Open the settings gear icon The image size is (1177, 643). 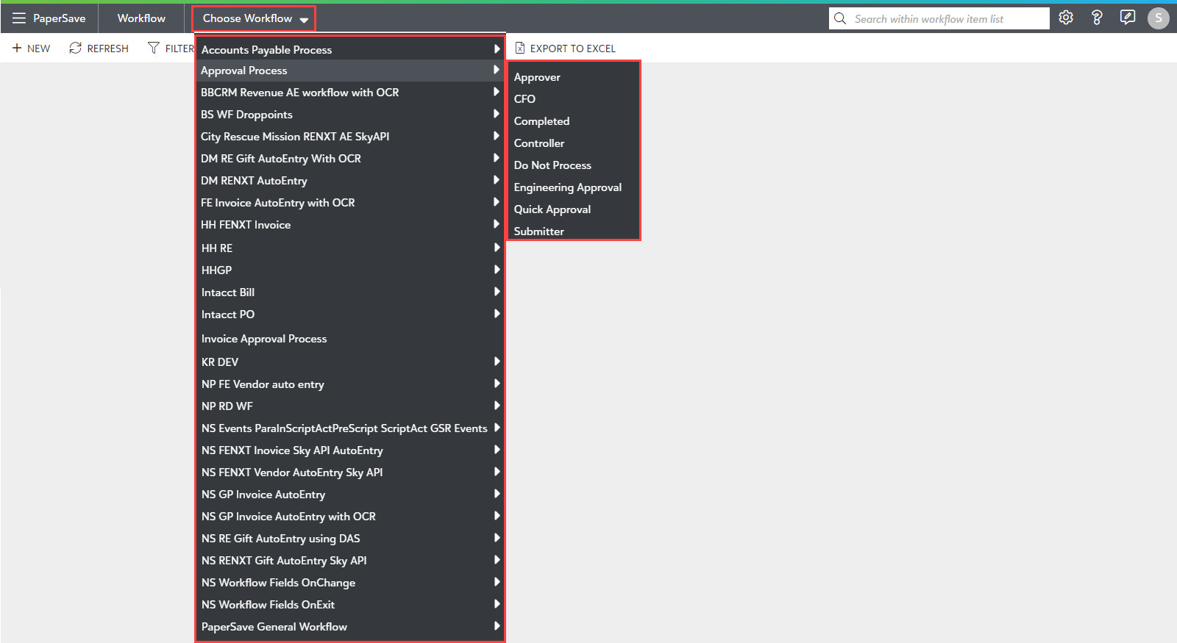[1065, 18]
